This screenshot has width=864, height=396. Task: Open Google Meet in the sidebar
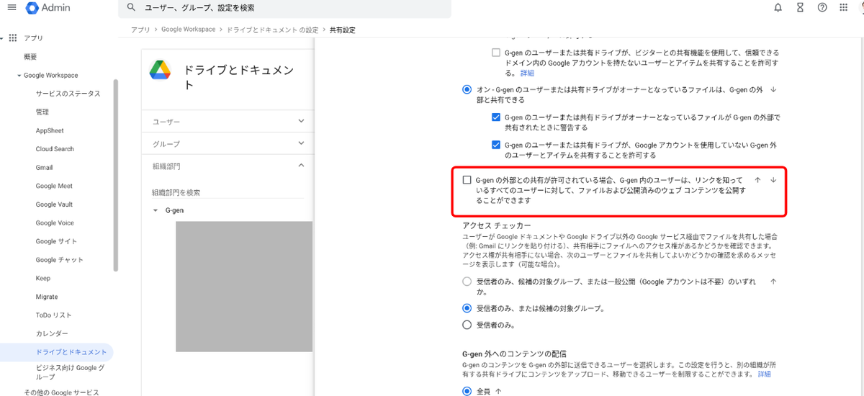coord(54,186)
